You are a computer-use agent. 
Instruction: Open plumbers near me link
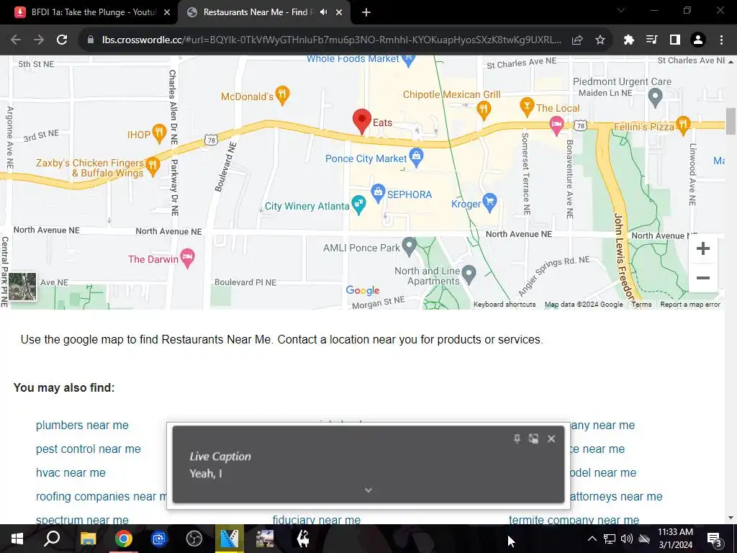pyautogui.click(x=82, y=425)
